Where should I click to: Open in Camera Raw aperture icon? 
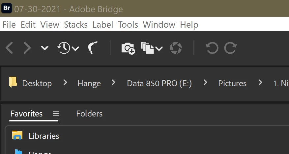176,48
